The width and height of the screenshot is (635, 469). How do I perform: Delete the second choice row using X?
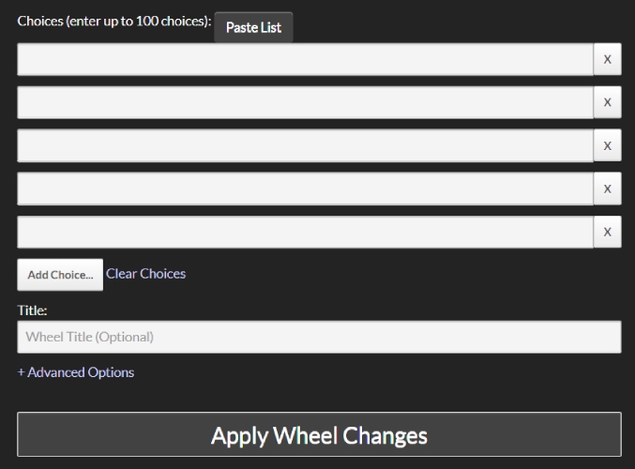pos(607,102)
